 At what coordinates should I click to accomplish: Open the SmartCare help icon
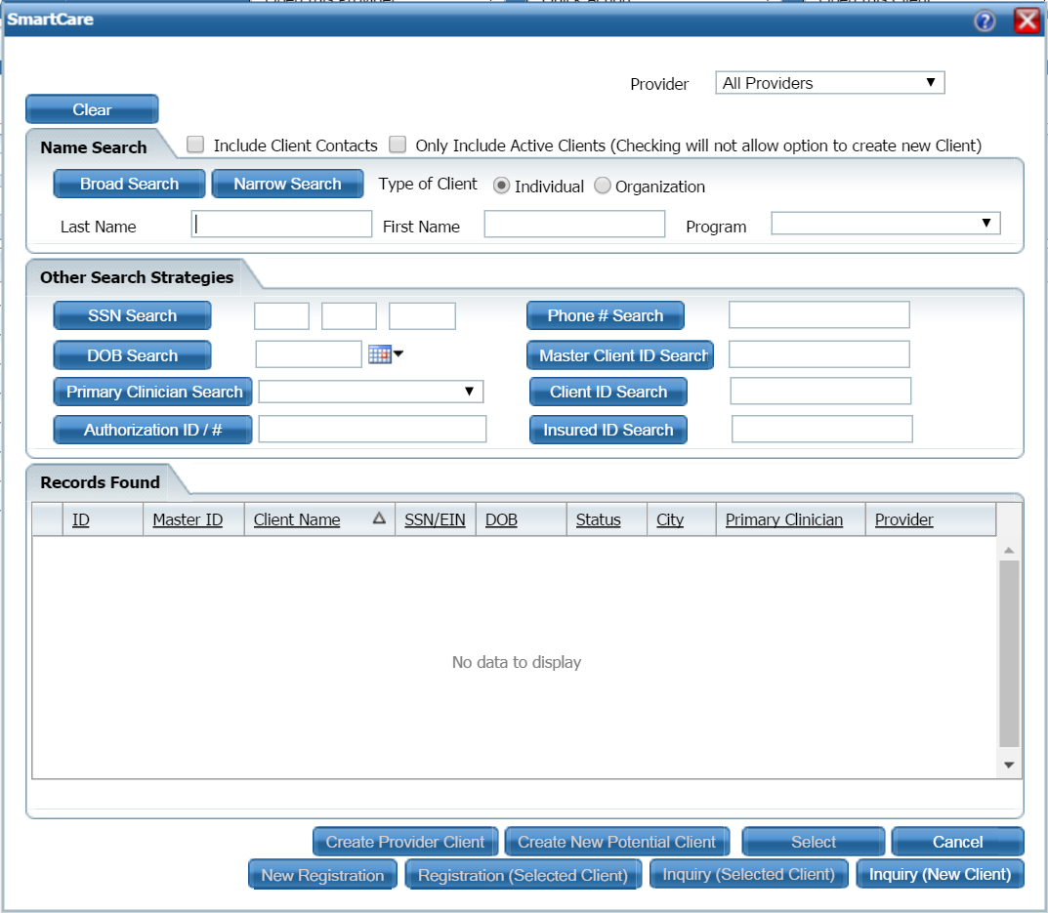[x=986, y=21]
